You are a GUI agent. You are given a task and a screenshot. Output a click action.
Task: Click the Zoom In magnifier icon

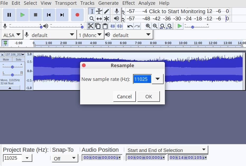click(148, 26)
